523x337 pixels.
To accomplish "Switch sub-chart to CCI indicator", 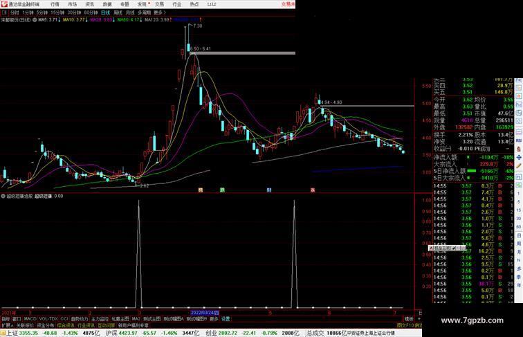I will (64, 319).
